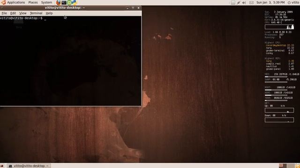
Task: Open the terminal Edit menu
Action: 13,13
